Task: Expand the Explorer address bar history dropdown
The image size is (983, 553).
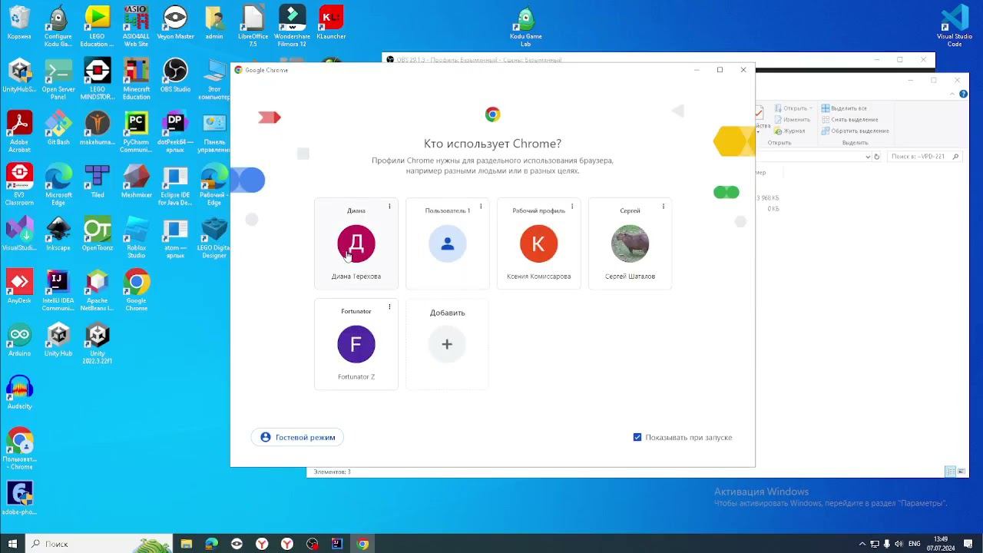Action: 868,157
